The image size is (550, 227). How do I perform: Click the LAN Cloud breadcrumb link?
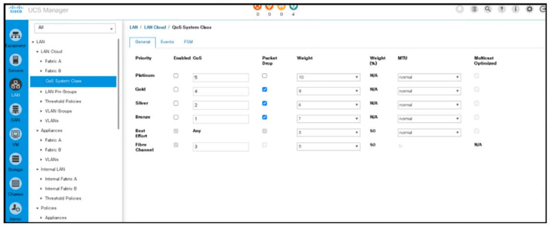155,27
